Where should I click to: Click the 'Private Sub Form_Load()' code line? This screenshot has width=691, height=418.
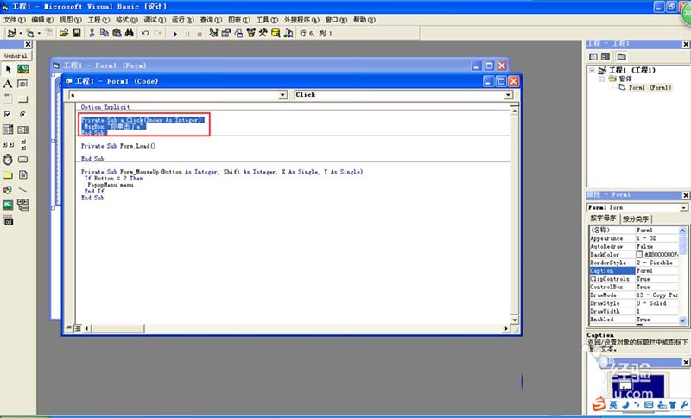(x=118, y=146)
